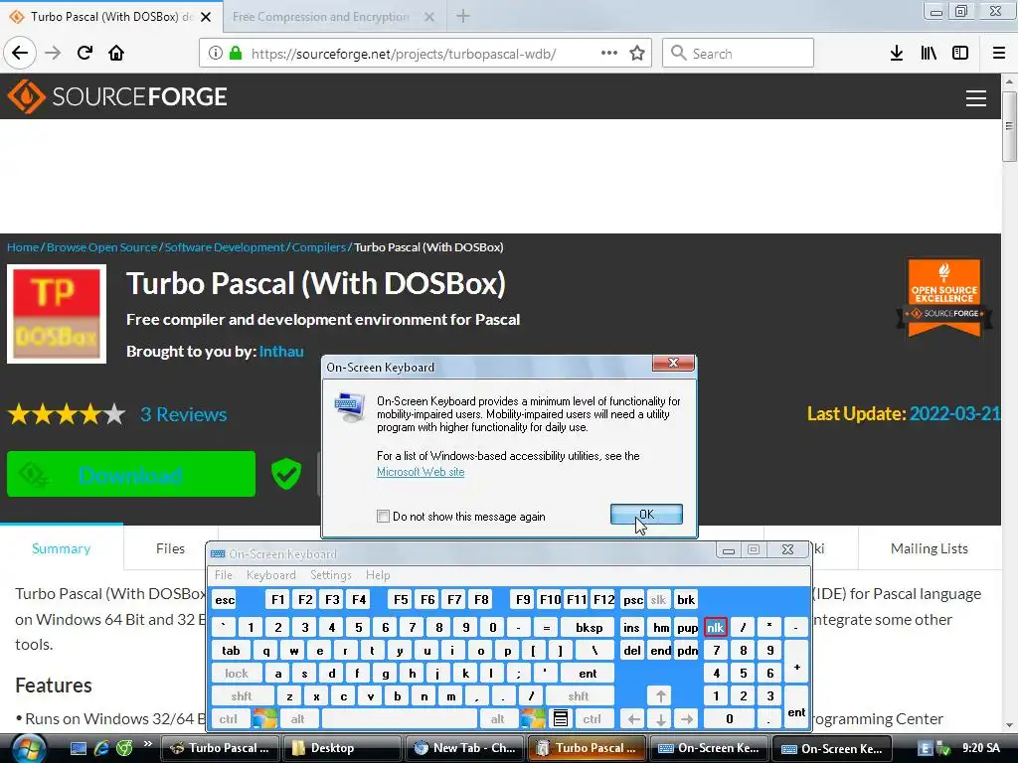The height and width of the screenshot is (763, 1018).
Task: Launch Internet Explorer from quick launch
Action: coord(101,748)
